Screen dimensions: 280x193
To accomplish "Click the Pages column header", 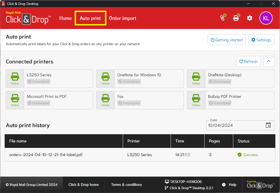I will tap(219, 141).
